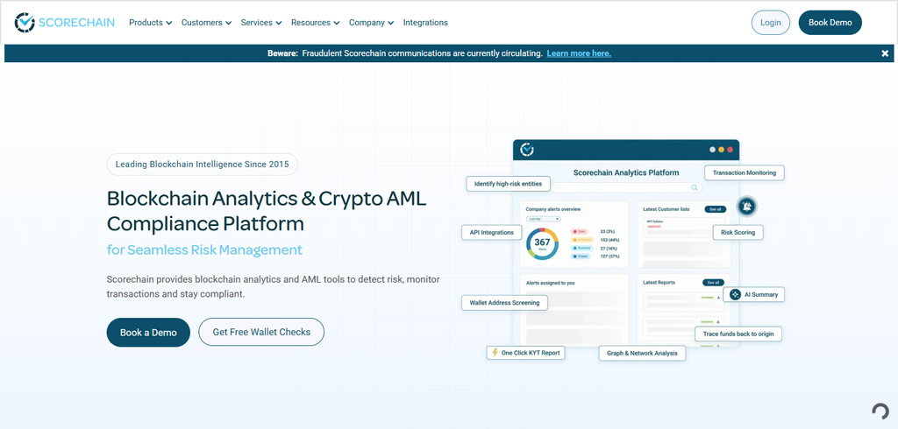Open the Services dropdown menu
The image size is (898, 429).
[x=261, y=23]
